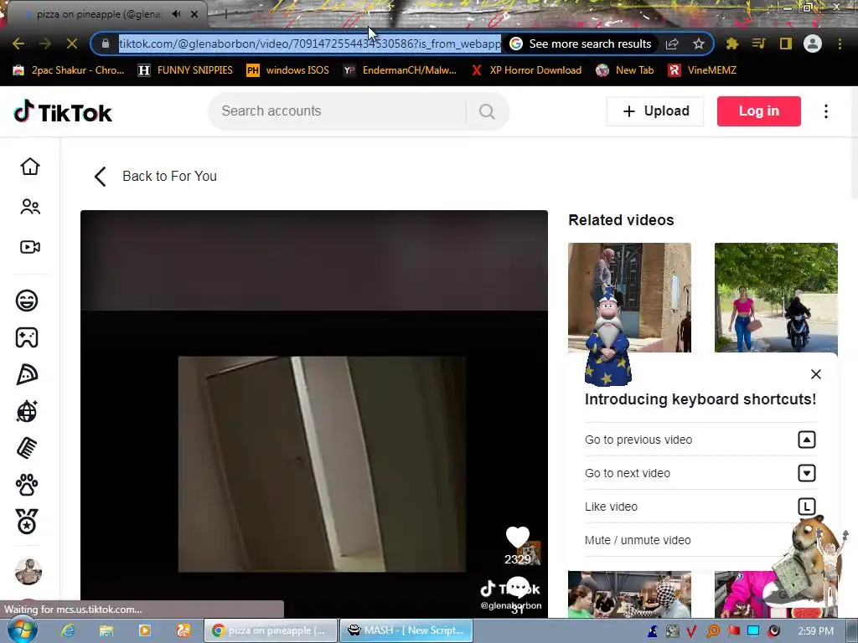Click the Chrome extensions puzzle icon
This screenshot has width=858, height=643.
(732, 44)
